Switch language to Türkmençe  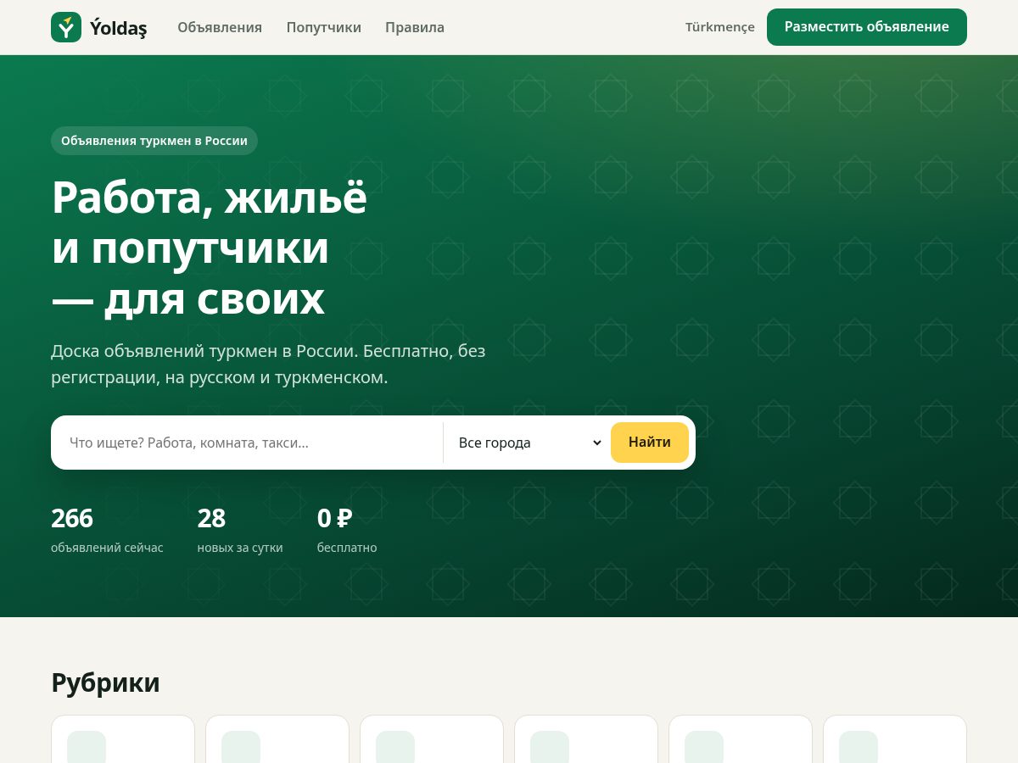click(720, 27)
